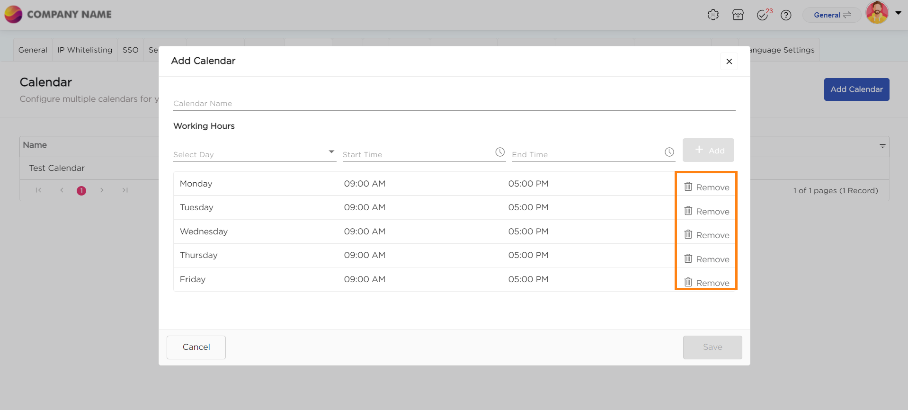
Task: Open the Name column filter menu
Action: 882,146
